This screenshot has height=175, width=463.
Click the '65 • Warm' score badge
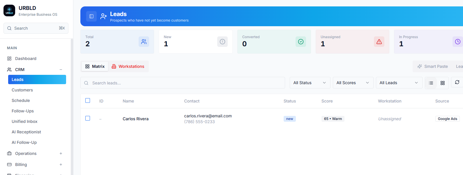[333, 119]
